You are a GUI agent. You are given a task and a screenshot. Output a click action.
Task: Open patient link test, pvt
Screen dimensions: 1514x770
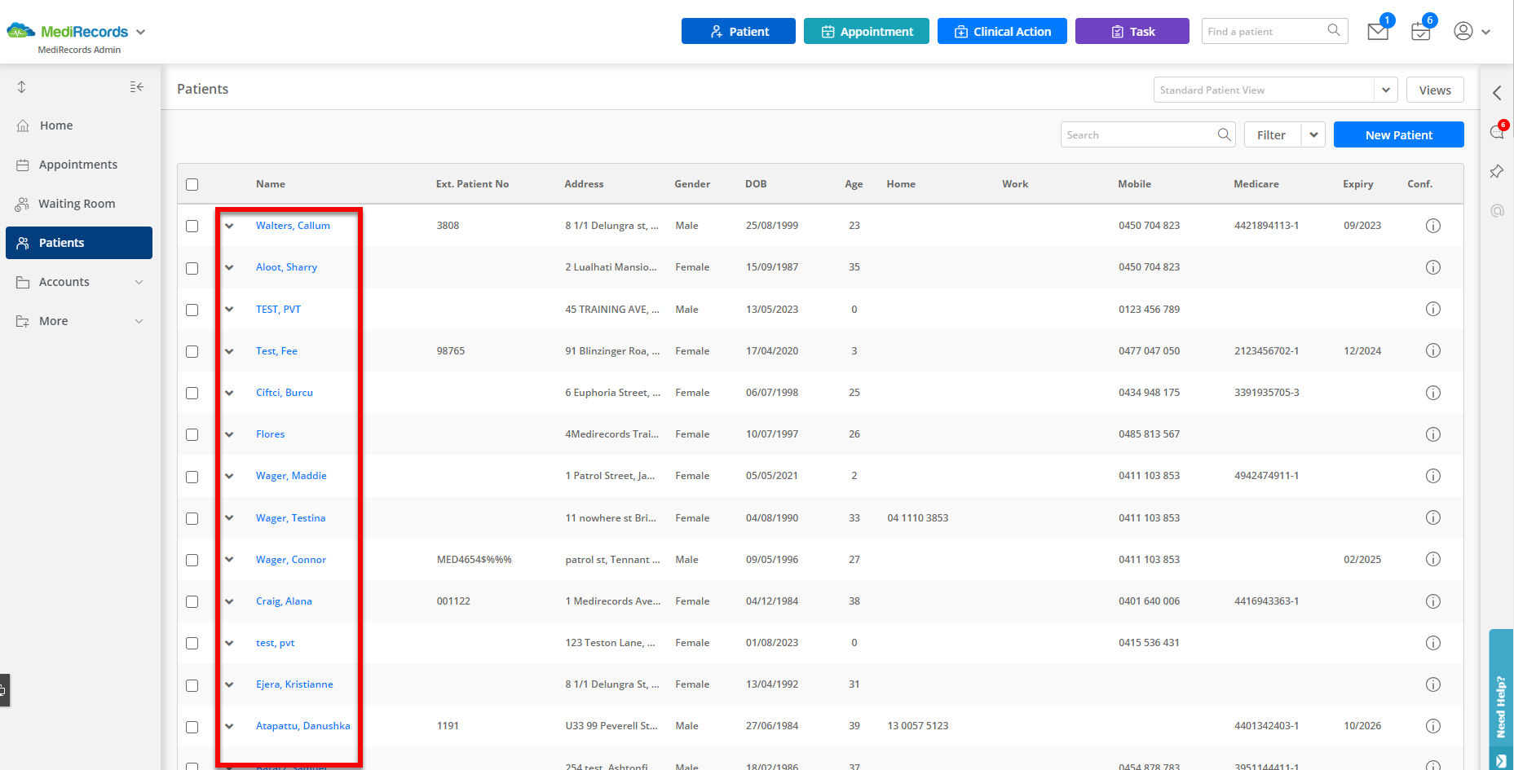coord(276,643)
